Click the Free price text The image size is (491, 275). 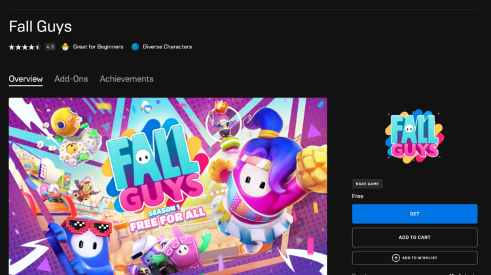[357, 196]
